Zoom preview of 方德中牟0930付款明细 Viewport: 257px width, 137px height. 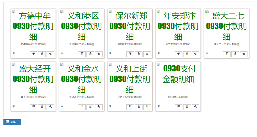click(51, 54)
